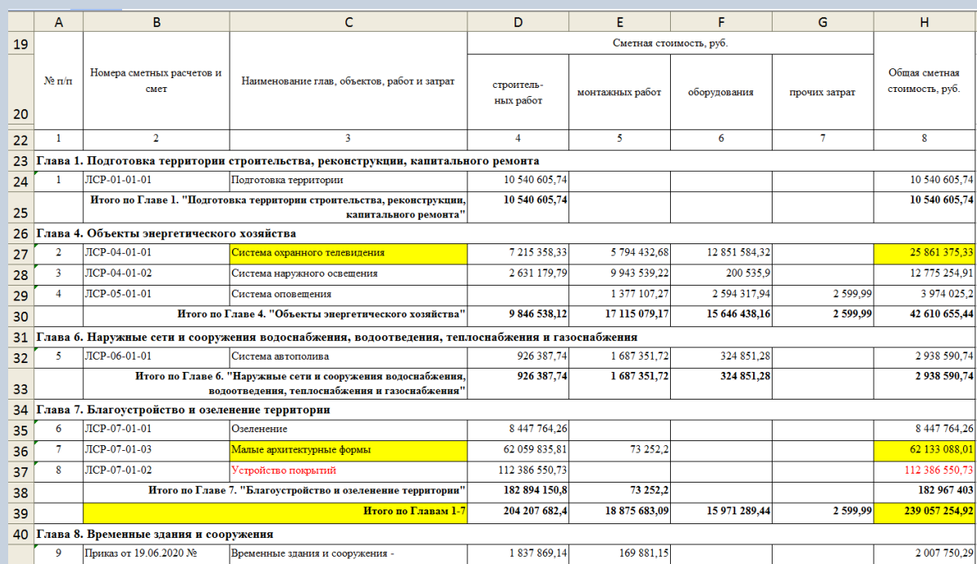Click the 'Озеленение' cell
This screenshot has width=977, height=564.
(x=348, y=428)
